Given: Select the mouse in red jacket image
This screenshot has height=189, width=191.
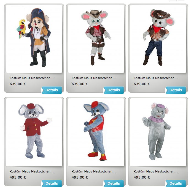Looking at the screenshot, I should tap(34, 132).
